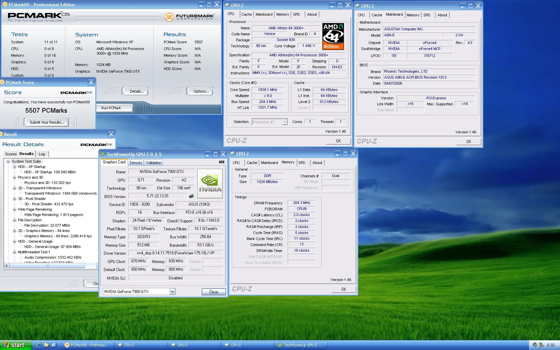Viewport: 560px width, 350px height.
Task: Select 'Physics and 3D: 133.302 fps' row
Action: point(47,183)
